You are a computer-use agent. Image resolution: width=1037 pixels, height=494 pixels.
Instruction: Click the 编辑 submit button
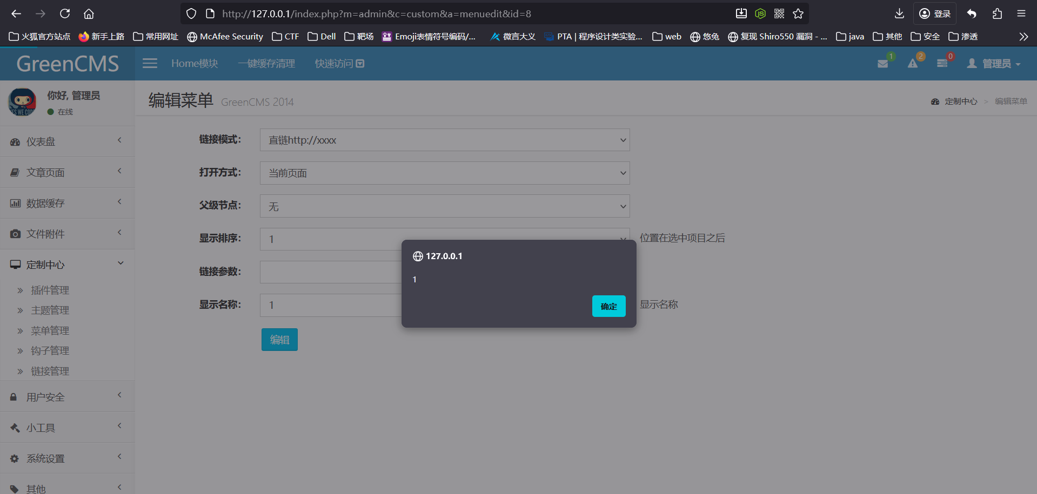coord(279,340)
